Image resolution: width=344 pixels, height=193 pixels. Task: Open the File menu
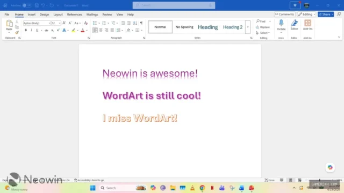point(7,14)
